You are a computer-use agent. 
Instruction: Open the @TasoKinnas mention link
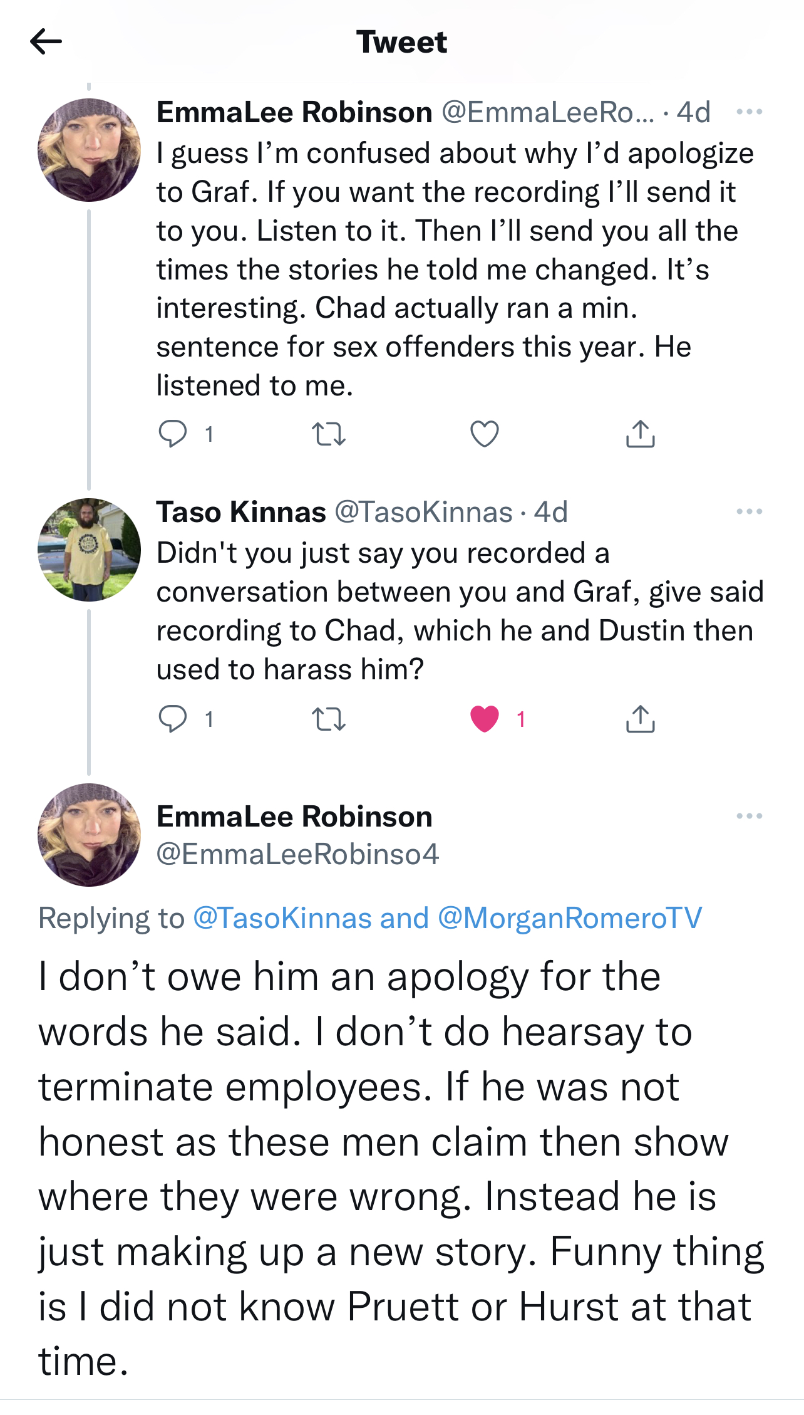[282, 918]
